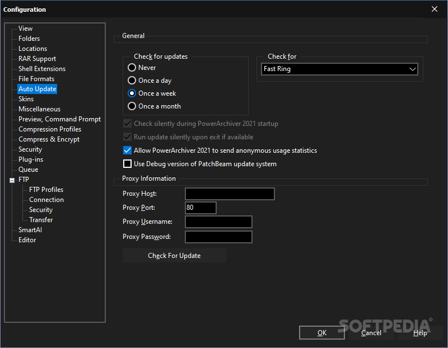This screenshot has width=448, height=348.
Task: Confirm settings with OK button
Action: tap(322, 333)
